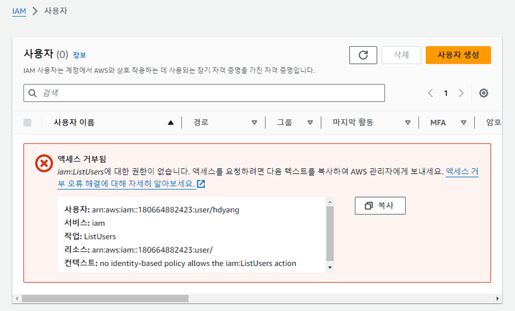The height and width of the screenshot is (311, 515).
Task: Click the 컨텍스트 no identity-based policy line
Action: coord(180,263)
